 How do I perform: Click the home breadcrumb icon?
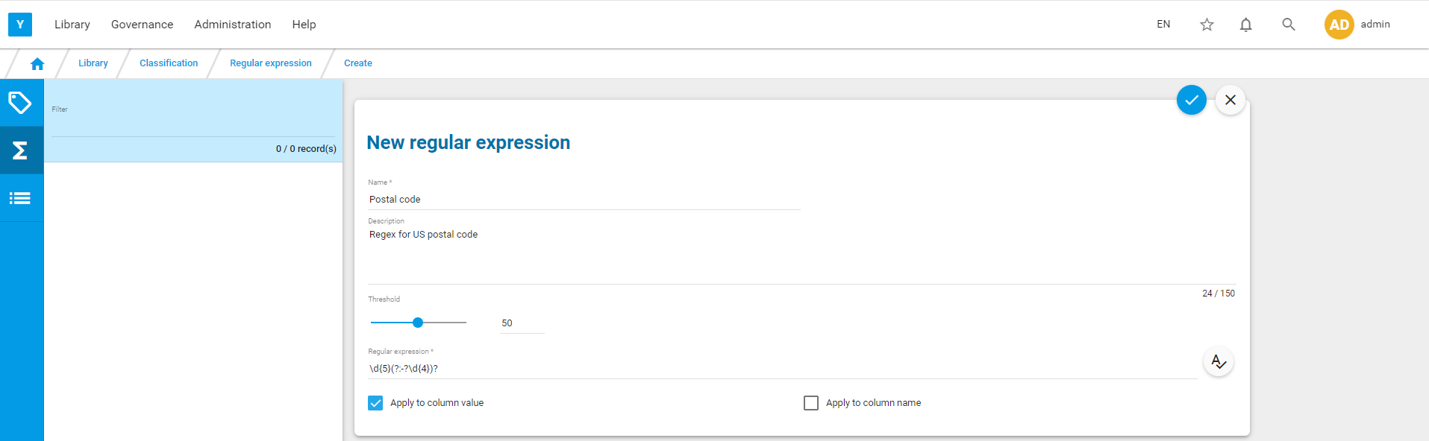pyautogui.click(x=37, y=64)
